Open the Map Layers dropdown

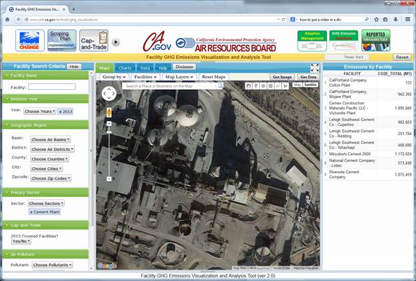[180, 77]
